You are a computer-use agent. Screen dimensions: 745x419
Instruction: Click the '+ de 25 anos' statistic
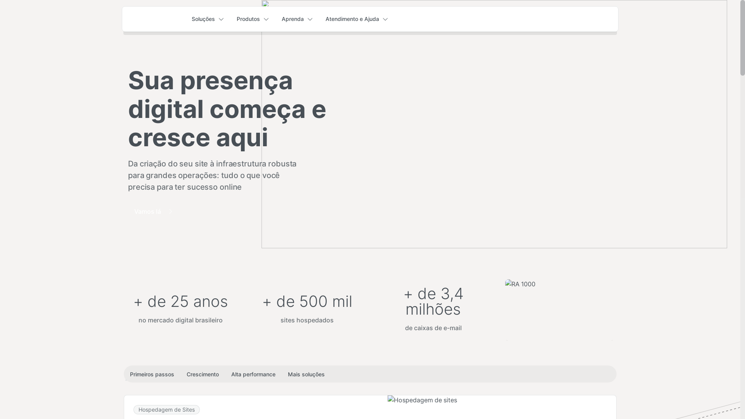tap(181, 301)
